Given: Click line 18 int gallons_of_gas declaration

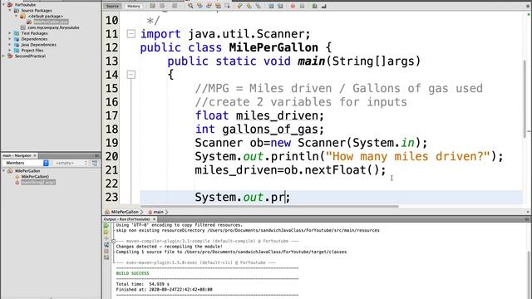Looking at the screenshot, I should tap(259, 130).
